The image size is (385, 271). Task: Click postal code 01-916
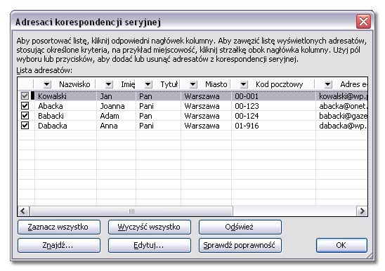247,126
